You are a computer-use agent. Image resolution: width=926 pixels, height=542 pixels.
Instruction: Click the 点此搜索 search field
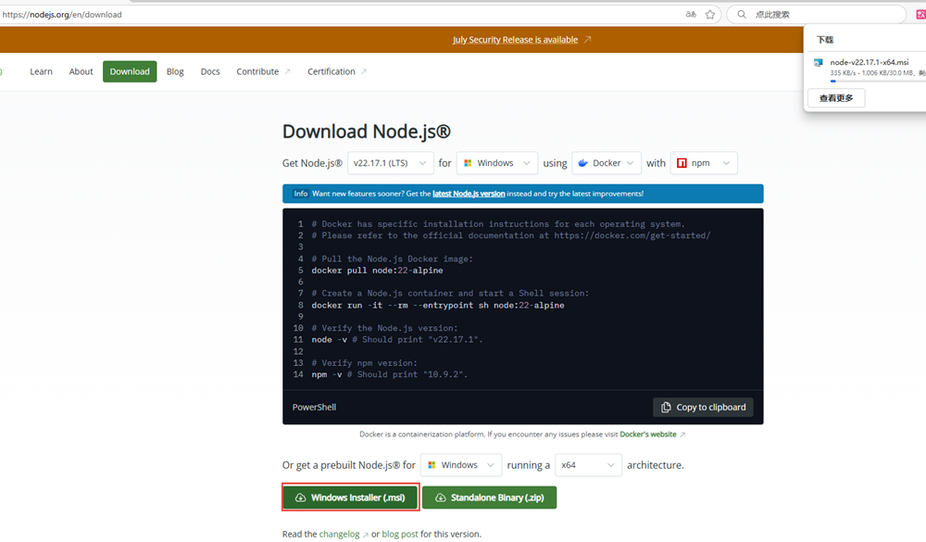coord(816,14)
